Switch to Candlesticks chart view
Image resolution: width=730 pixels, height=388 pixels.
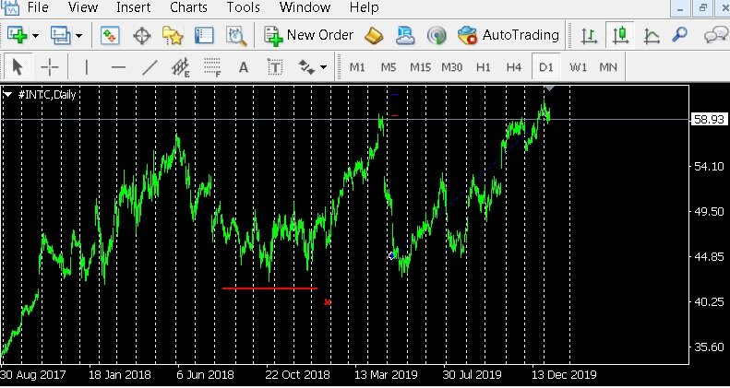[620, 35]
